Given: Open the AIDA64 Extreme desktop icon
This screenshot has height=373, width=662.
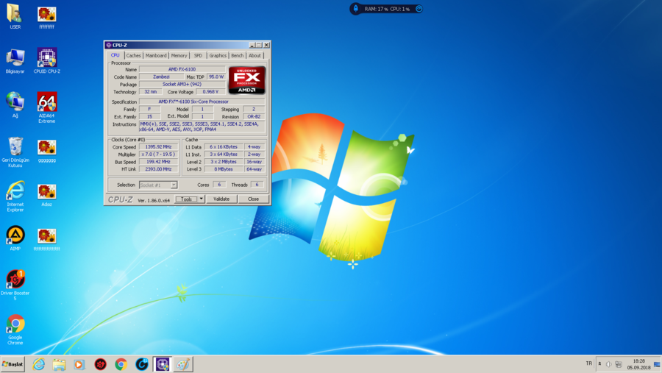Looking at the screenshot, I should pyautogui.click(x=47, y=103).
